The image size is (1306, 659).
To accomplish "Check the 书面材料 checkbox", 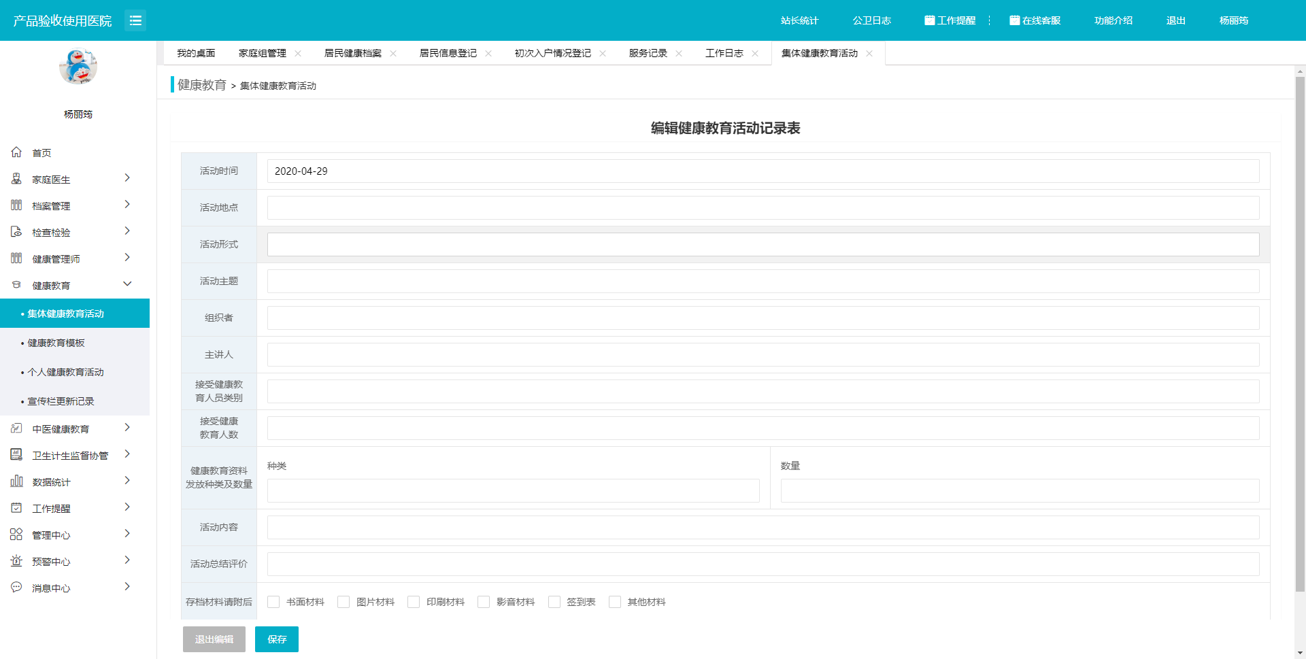I will coord(273,602).
